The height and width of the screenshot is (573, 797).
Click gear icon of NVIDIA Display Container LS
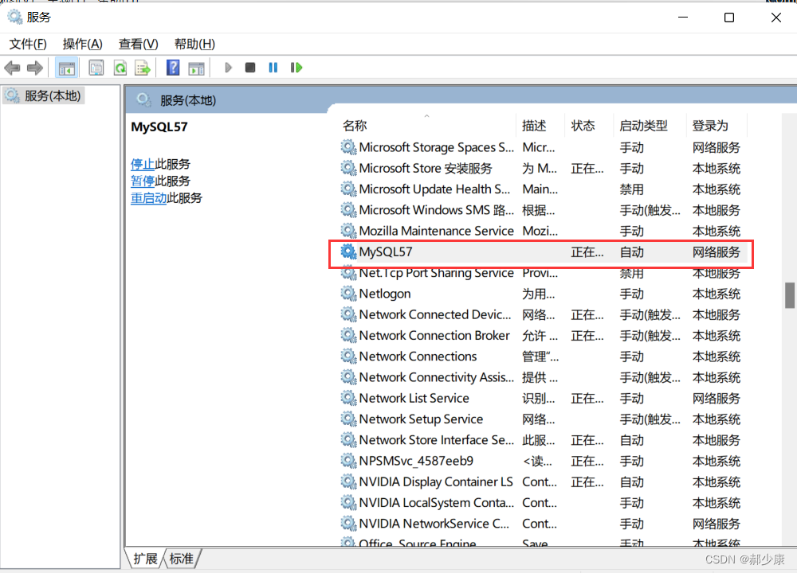tap(348, 481)
